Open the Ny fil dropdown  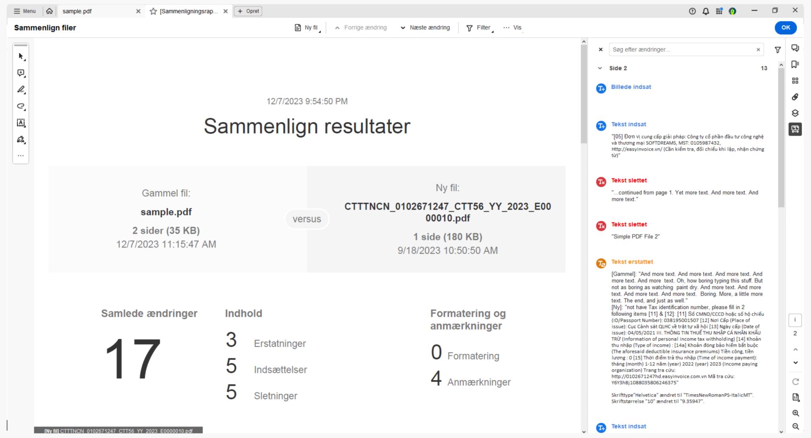point(308,28)
